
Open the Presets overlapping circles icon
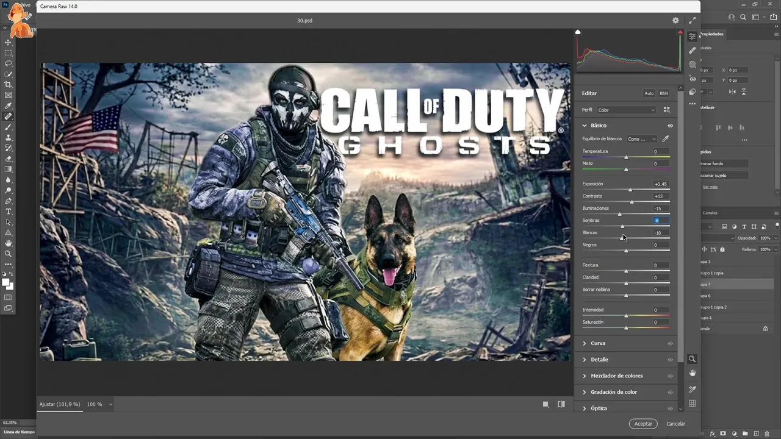[692, 92]
